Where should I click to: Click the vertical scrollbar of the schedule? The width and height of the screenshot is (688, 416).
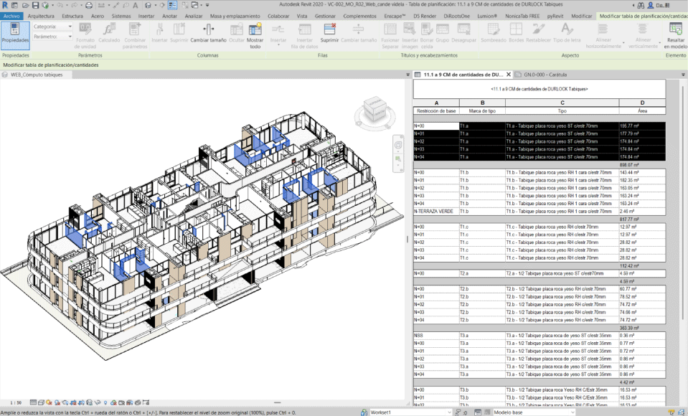pos(683,202)
